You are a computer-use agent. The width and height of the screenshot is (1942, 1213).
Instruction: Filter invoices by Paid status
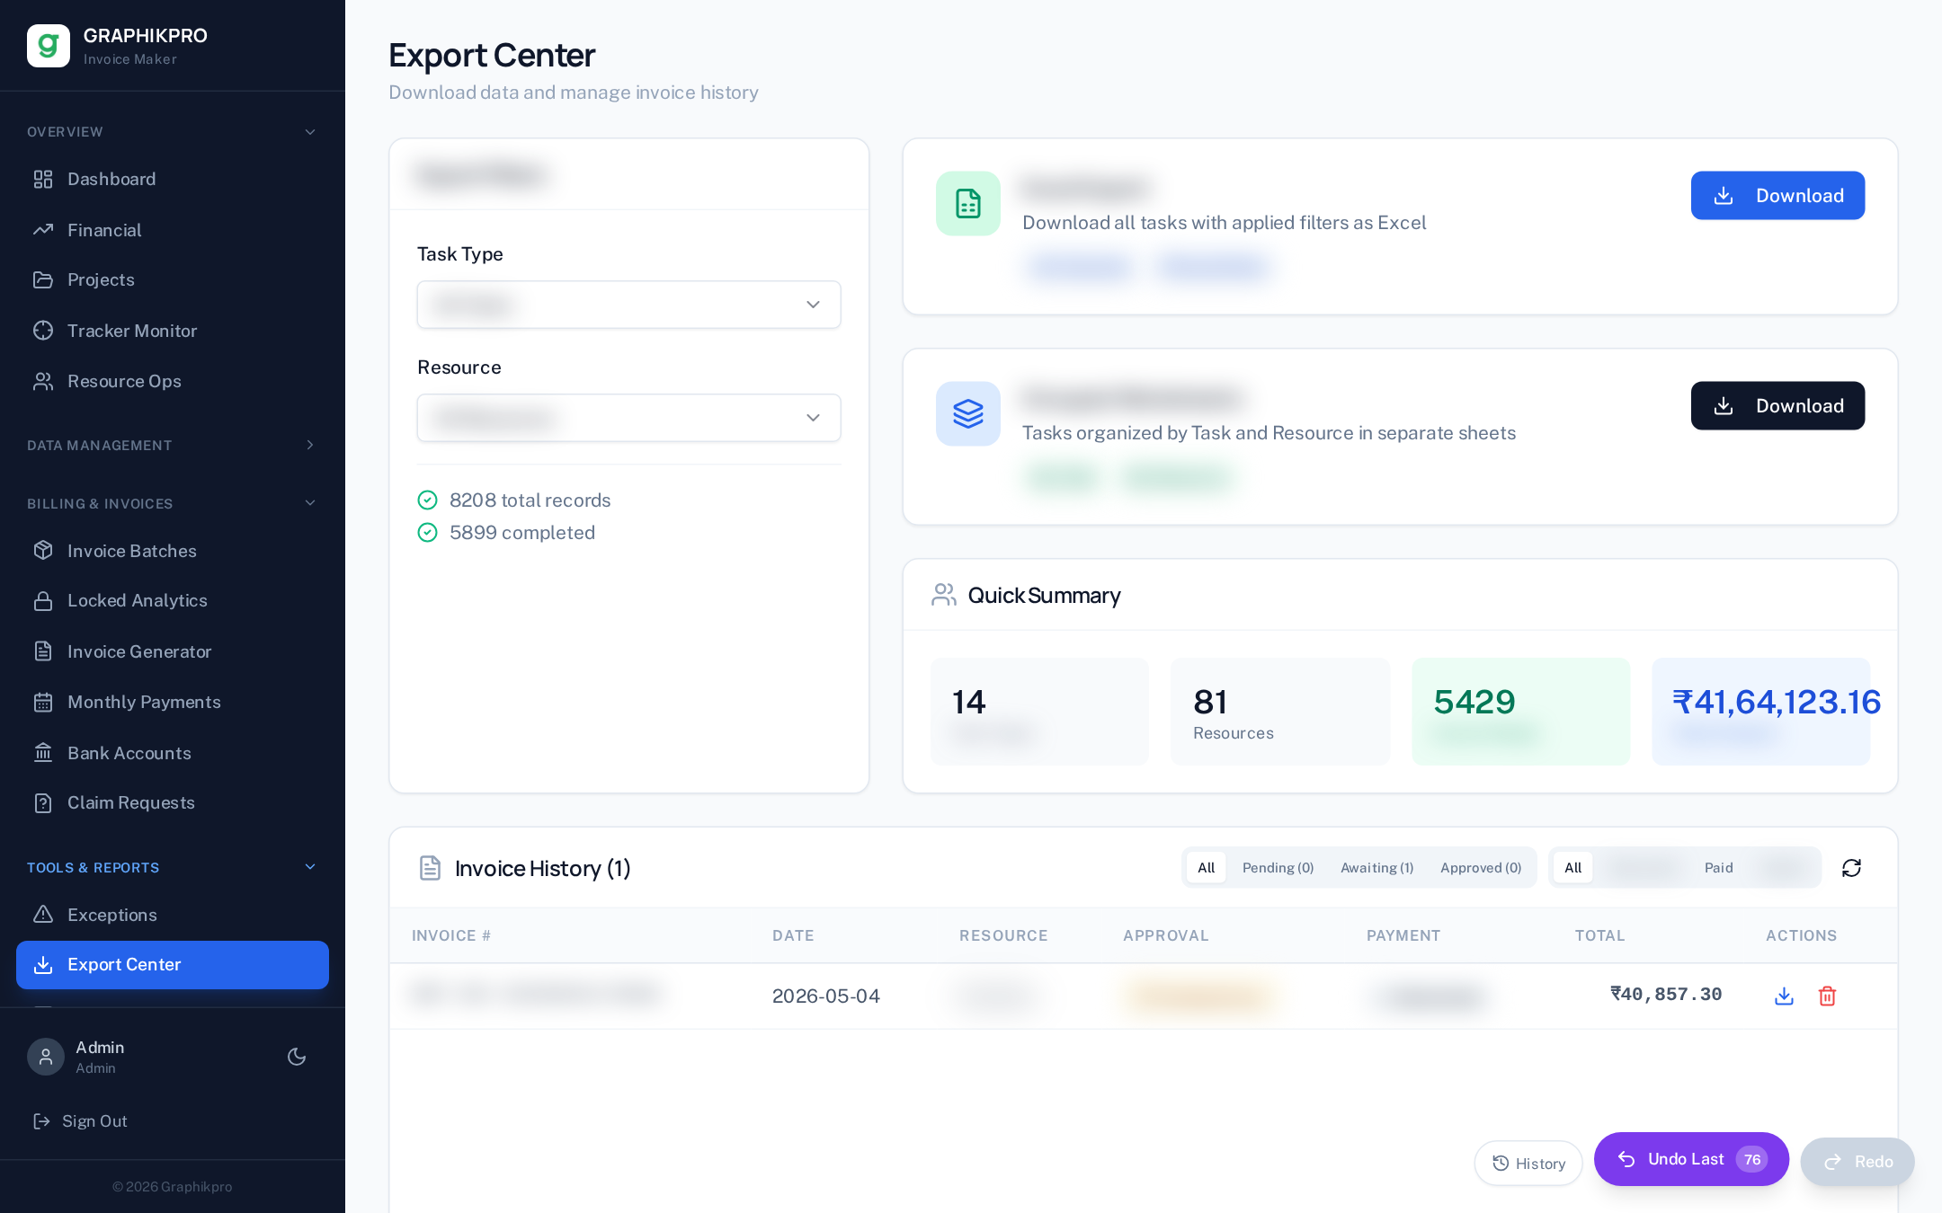pyautogui.click(x=1718, y=868)
